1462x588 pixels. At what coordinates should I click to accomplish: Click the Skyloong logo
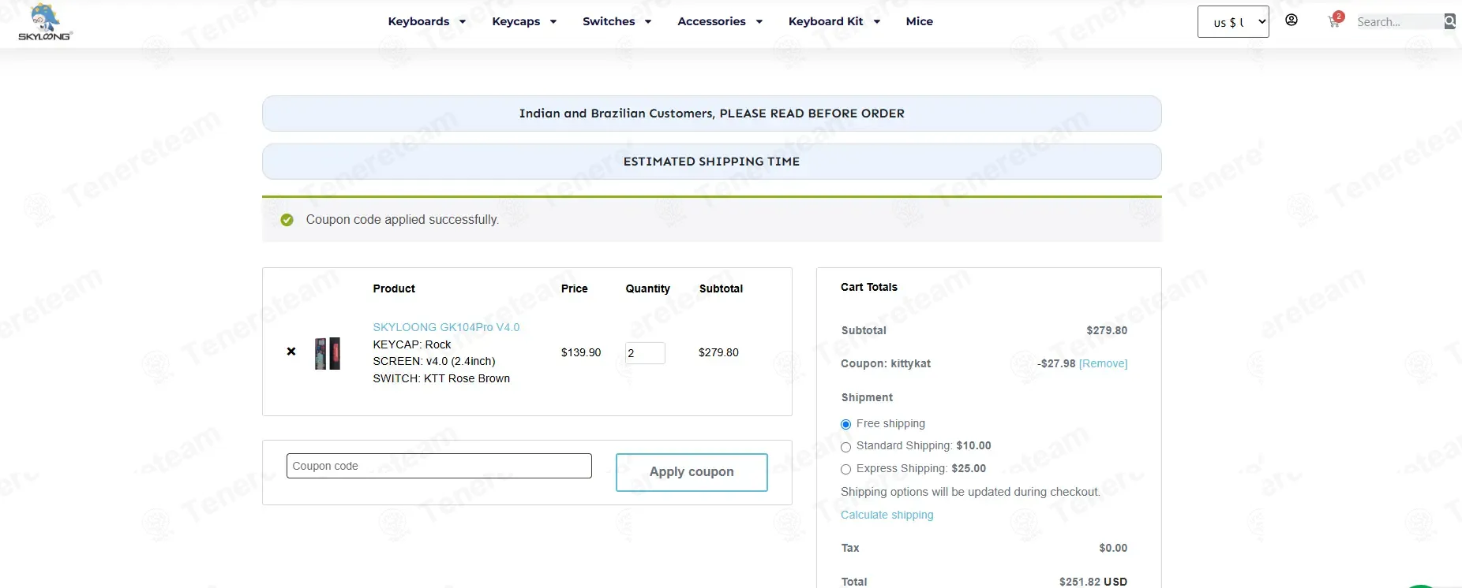[45, 22]
